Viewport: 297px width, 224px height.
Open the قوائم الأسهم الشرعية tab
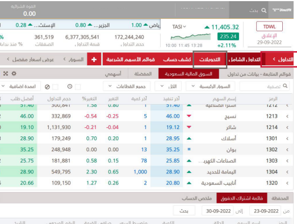point(131,60)
